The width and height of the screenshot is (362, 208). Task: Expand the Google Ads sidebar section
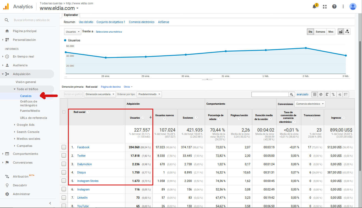coord(25,125)
